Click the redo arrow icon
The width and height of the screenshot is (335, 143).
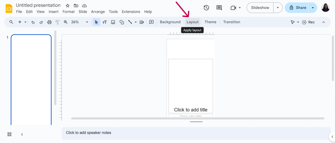(41, 22)
